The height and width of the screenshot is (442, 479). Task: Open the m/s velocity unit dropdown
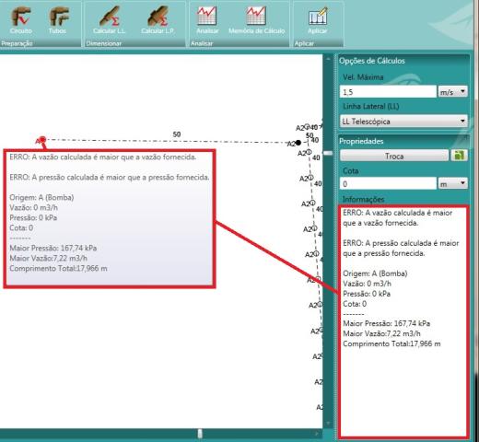(x=453, y=92)
